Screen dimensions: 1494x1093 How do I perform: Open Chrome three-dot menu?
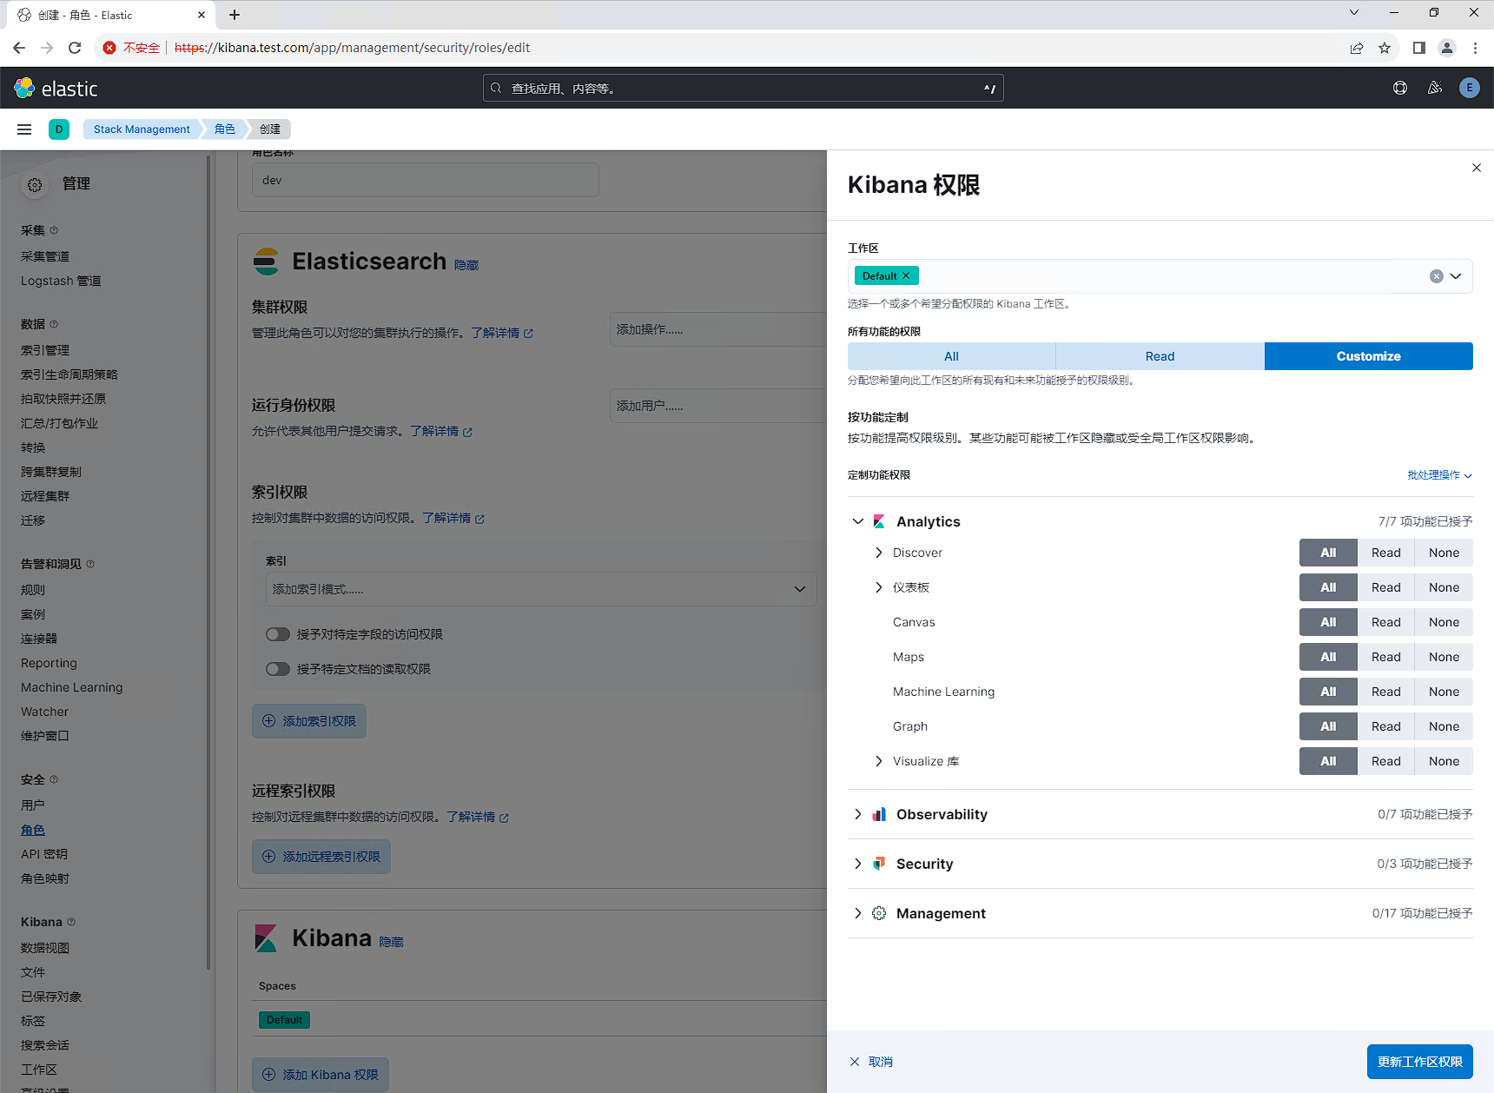[x=1475, y=48]
